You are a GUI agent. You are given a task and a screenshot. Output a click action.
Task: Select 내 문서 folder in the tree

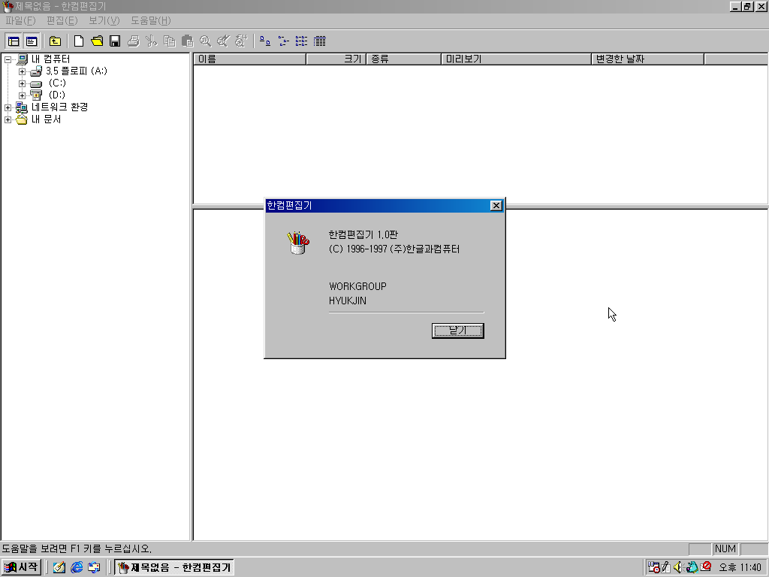[46, 119]
